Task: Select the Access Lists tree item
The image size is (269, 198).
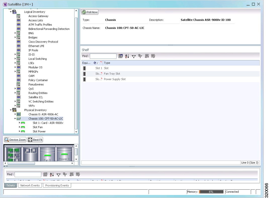Action: coord(36,20)
